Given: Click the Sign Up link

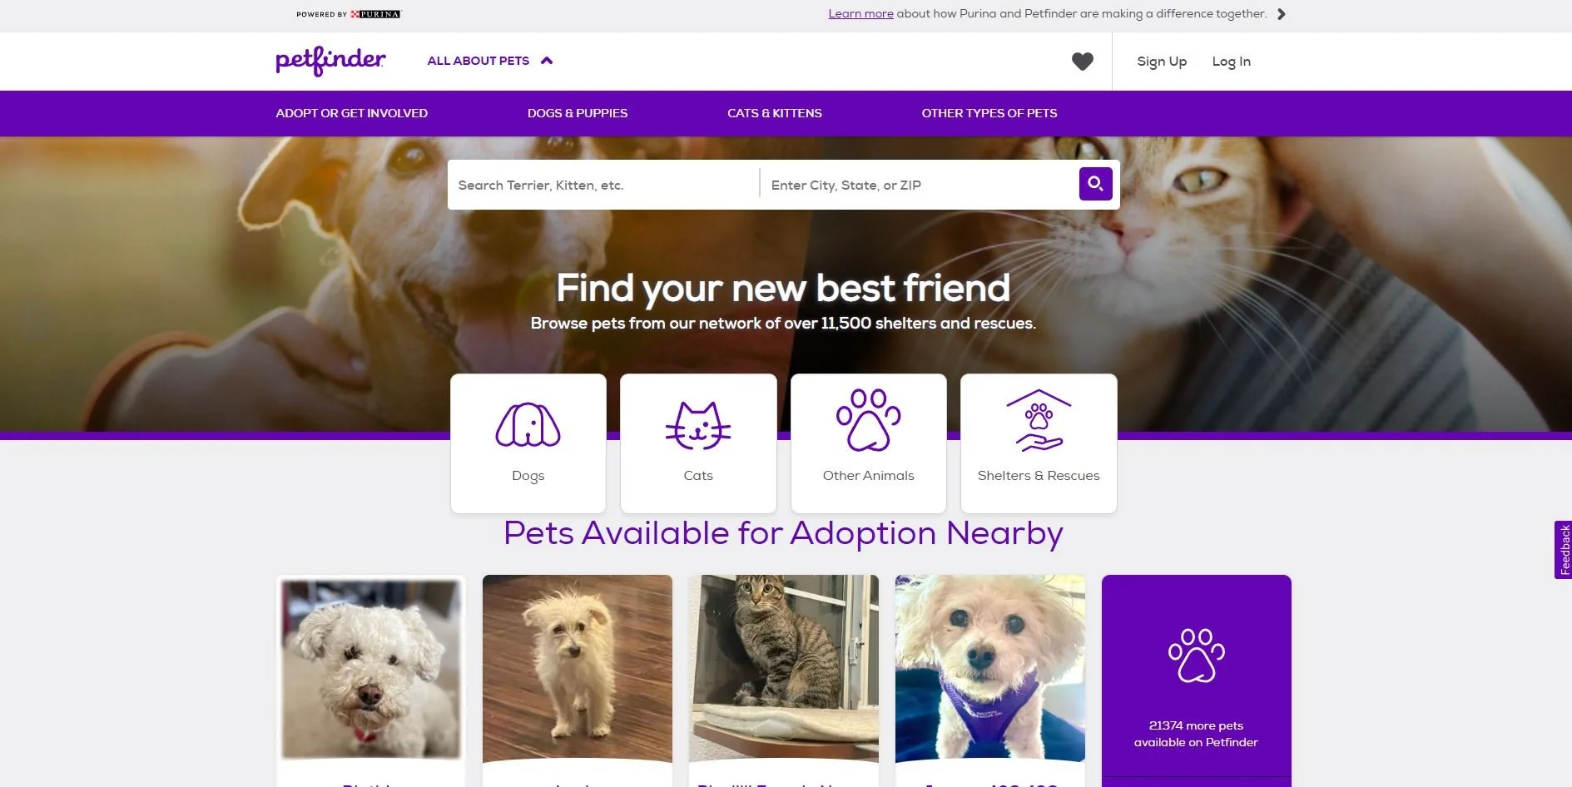Looking at the screenshot, I should tap(1162, 62).
